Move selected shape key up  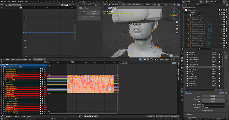click(x=226, y=56)
